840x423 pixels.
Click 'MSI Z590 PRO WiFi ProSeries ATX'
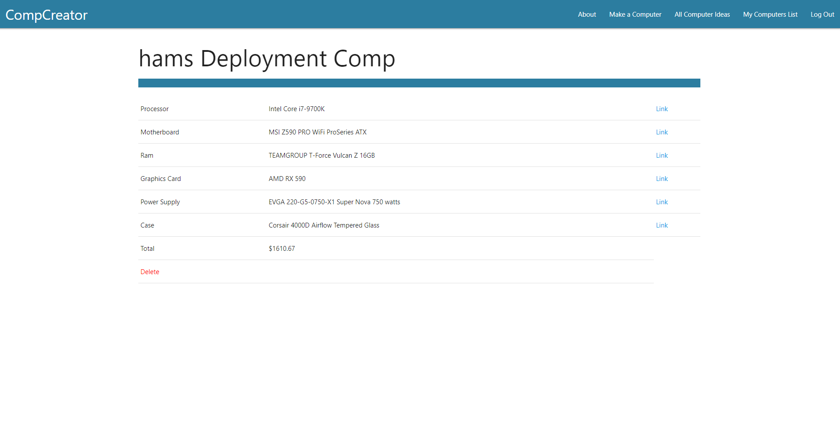pos(317,132)
